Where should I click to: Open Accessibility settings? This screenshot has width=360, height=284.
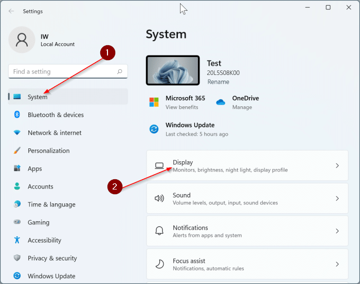tap(68, 240)
